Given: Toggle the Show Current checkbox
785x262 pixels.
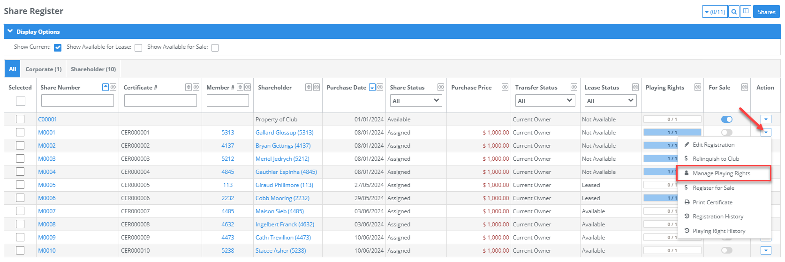Looking at the screenshot, I should [58, 47].
